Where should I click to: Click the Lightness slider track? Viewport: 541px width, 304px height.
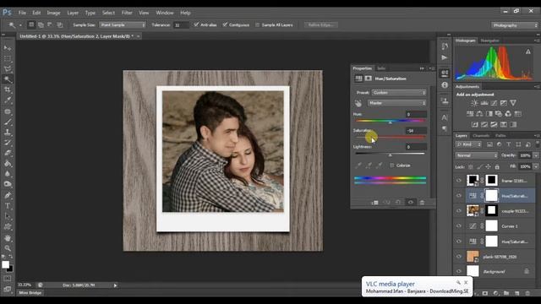point(390,154)
